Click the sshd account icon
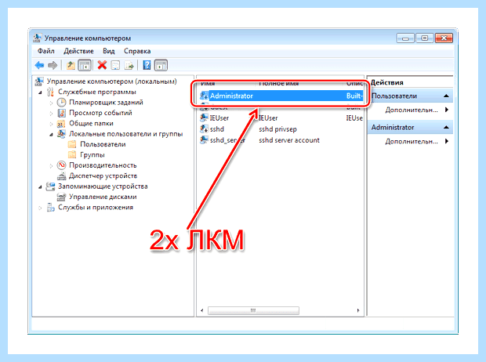This screenshot has width=486, height=362. point(205,129)
